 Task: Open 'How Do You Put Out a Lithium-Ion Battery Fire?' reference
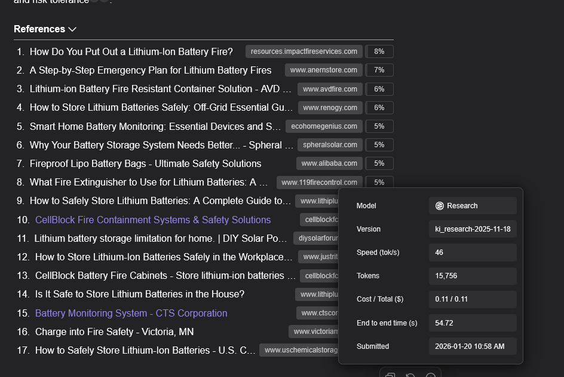131,51
